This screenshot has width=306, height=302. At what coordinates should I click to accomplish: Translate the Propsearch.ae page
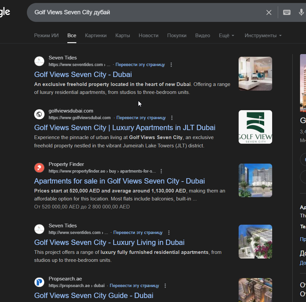(x=134, y=286)
